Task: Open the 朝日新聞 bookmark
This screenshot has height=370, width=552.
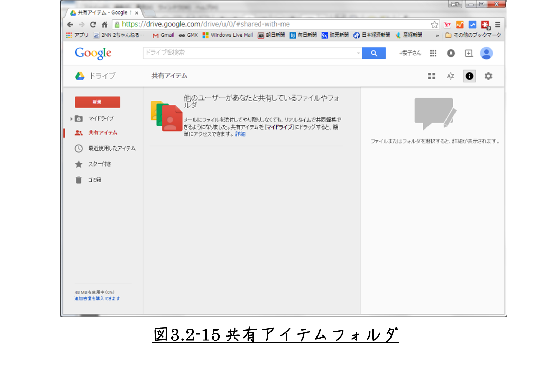Action: click(x=272, y=35)
